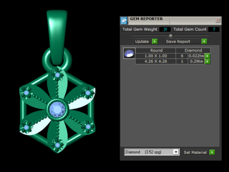This screenshot has height=172, width=229.
Task: Select the '1.00 X 1.00' size cell
Action: (x=156, y=56)
